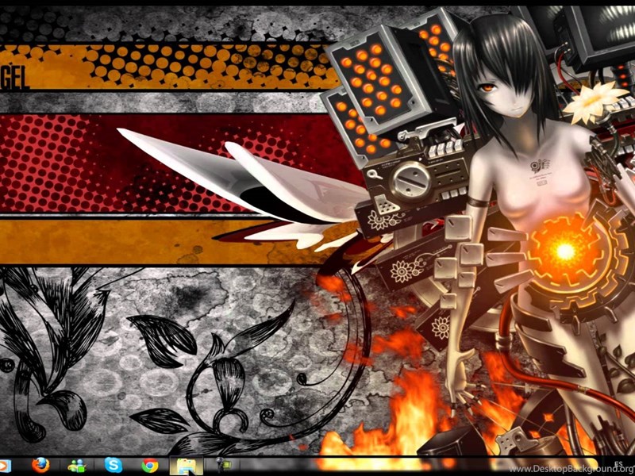
Task: Click the DesktopBackground.org watermark text
Action: [x=570, y=468]
